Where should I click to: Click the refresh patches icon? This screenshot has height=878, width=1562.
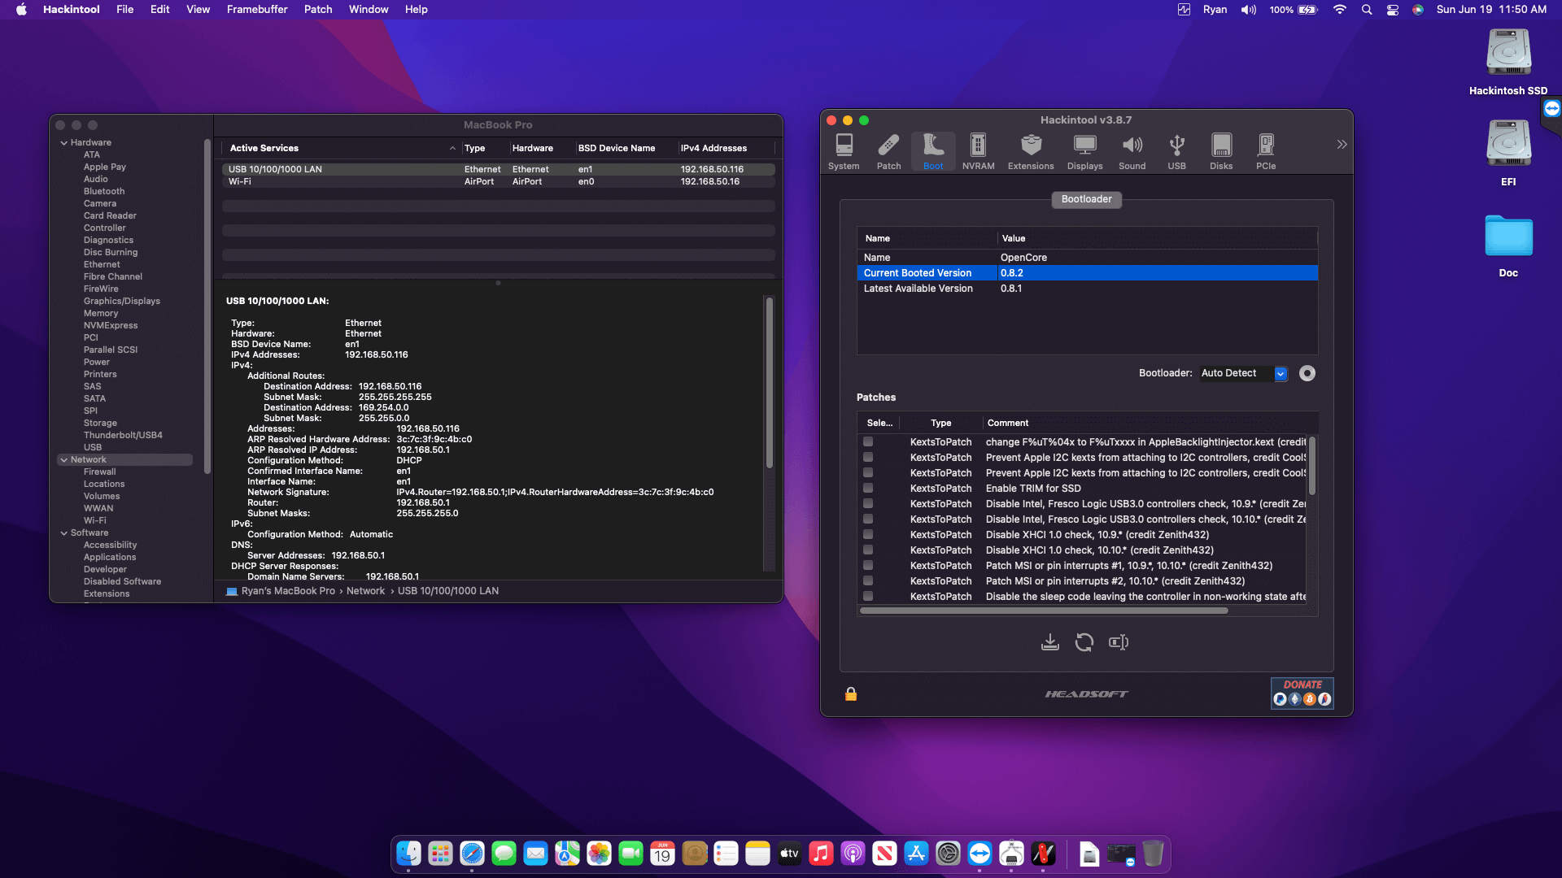[x=1084, y=642]
